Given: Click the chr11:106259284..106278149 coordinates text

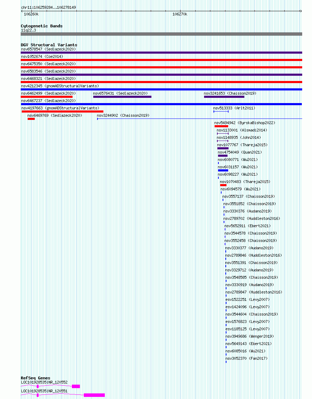Looking at the screenshot, I should pyautogui.click(x=49, y=8).
